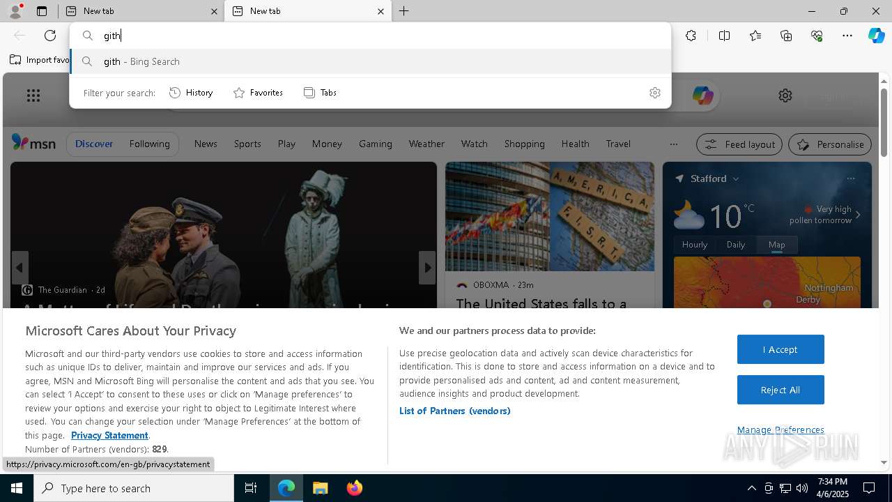Filter search by History

191,93
